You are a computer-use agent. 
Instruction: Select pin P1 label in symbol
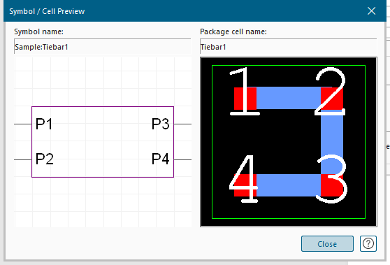pyautogui.click(x=44, y=124)
